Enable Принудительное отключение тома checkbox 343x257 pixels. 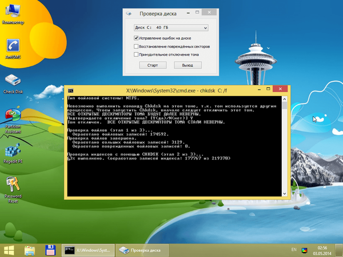click(x=136, y=54)
